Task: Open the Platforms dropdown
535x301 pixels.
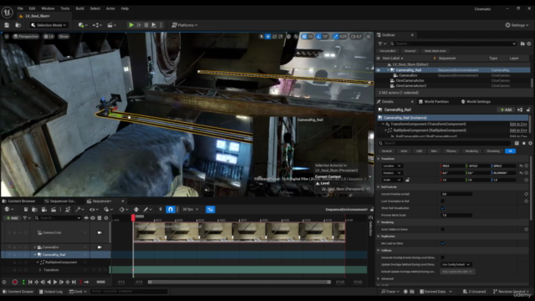Action: click(x=185, y=25)
